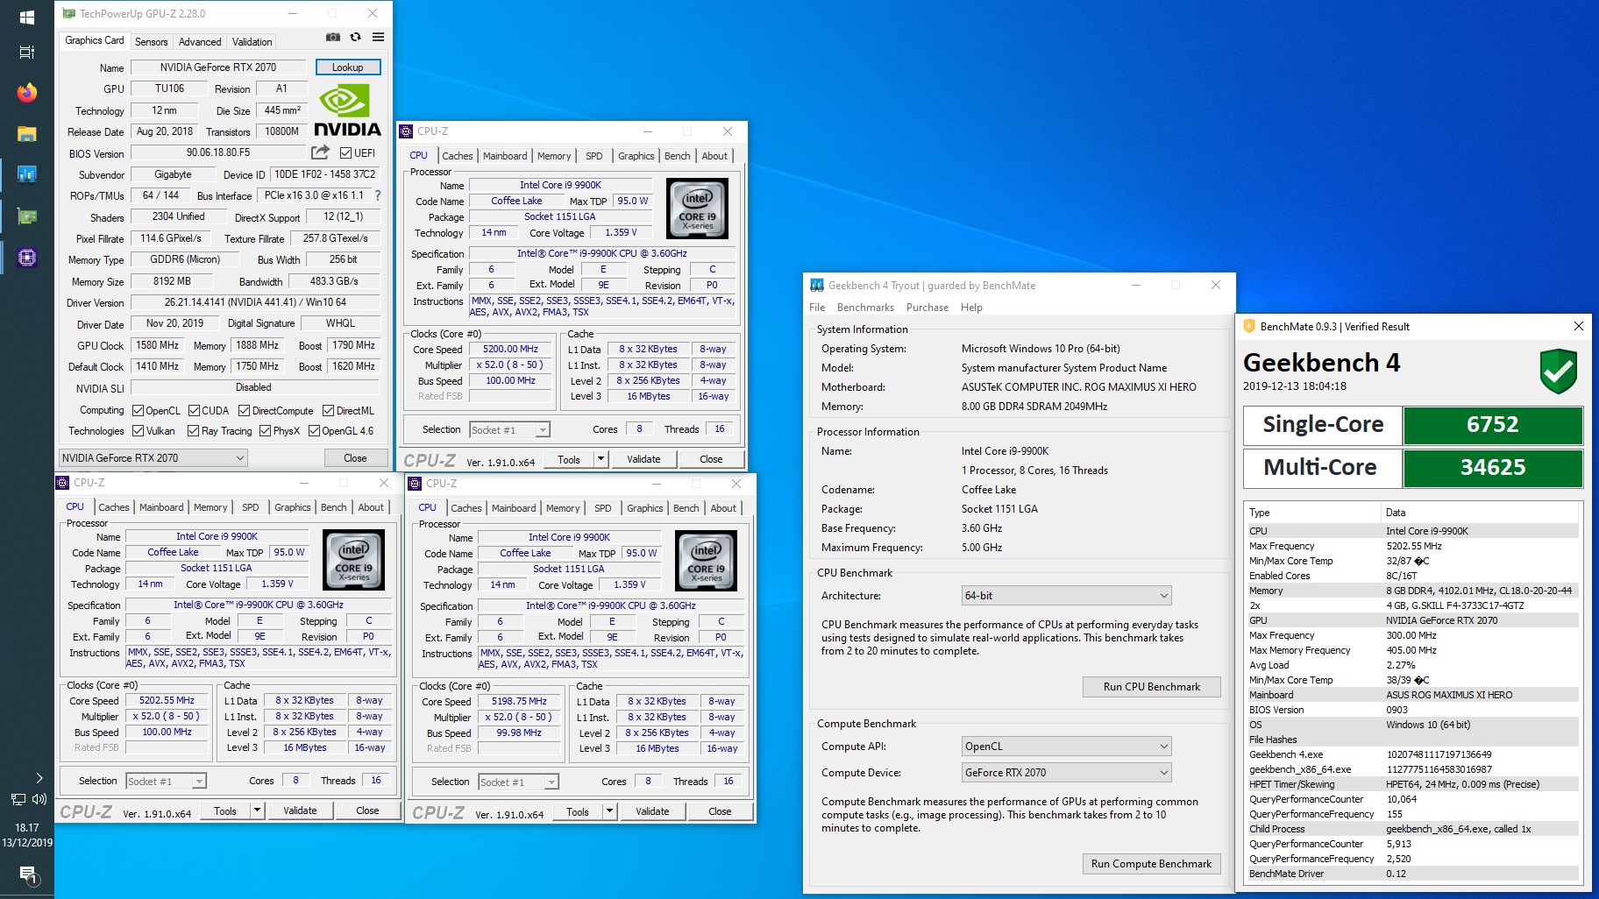Click the Single-Core score 6752
Screen dimensions: 1599x899
[x=1493, y=424]
